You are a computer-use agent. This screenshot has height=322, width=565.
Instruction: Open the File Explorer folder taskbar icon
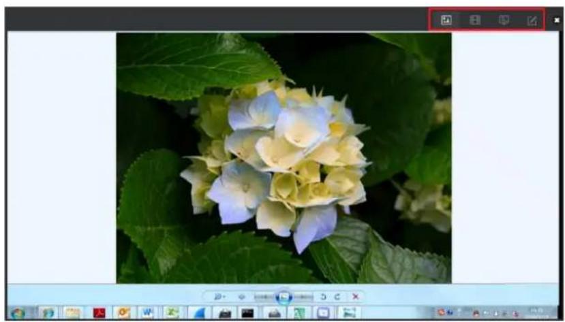tap(72, 313)
